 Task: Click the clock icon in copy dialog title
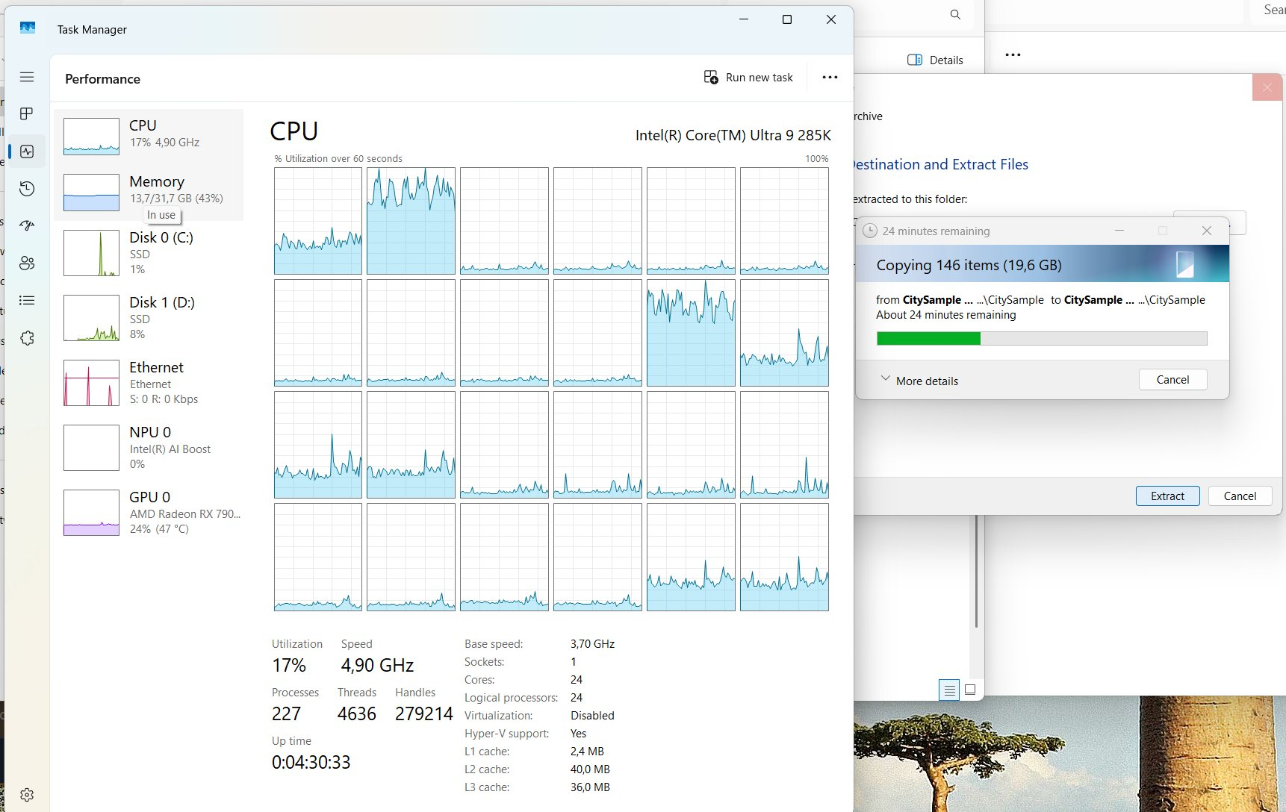pyautogui.click(x=869, y=231)
